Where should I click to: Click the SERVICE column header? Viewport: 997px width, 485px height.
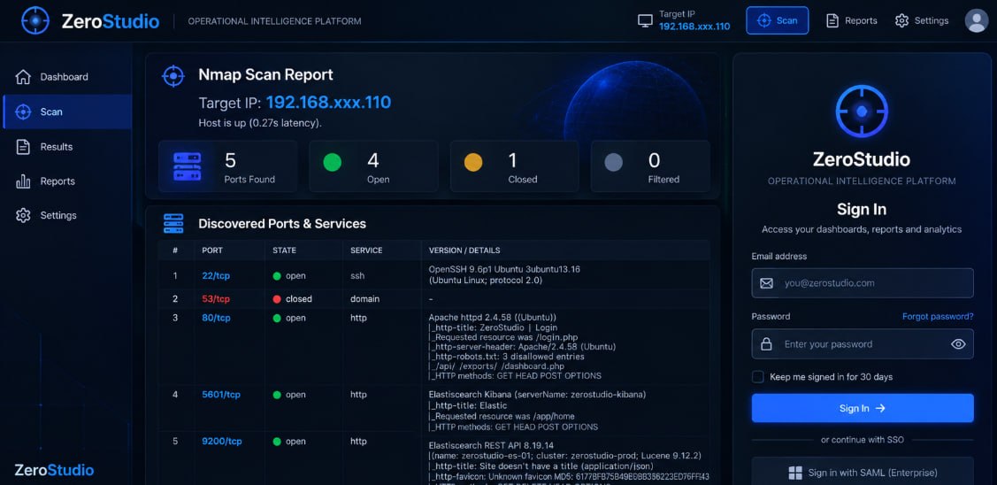coord(366,250)
